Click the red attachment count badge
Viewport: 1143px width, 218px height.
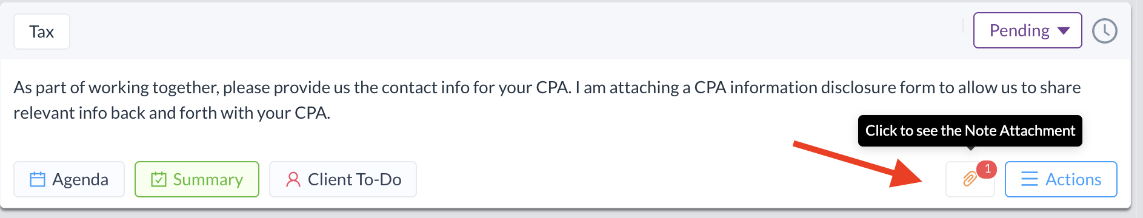987,169
